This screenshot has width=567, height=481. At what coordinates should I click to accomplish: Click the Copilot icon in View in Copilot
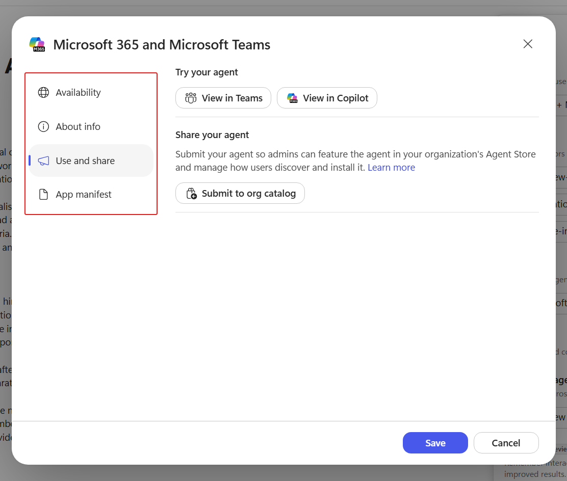point(292,98)
